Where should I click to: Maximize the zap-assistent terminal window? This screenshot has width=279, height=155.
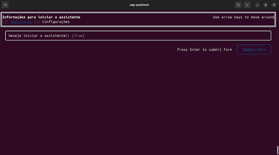point(266,5)
